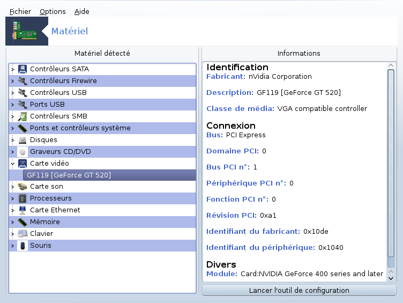This screenshot has height=303, width=403.
Task: Select GF119 [GeForce GT 520] entry
Action: click(x=109, y=175)
